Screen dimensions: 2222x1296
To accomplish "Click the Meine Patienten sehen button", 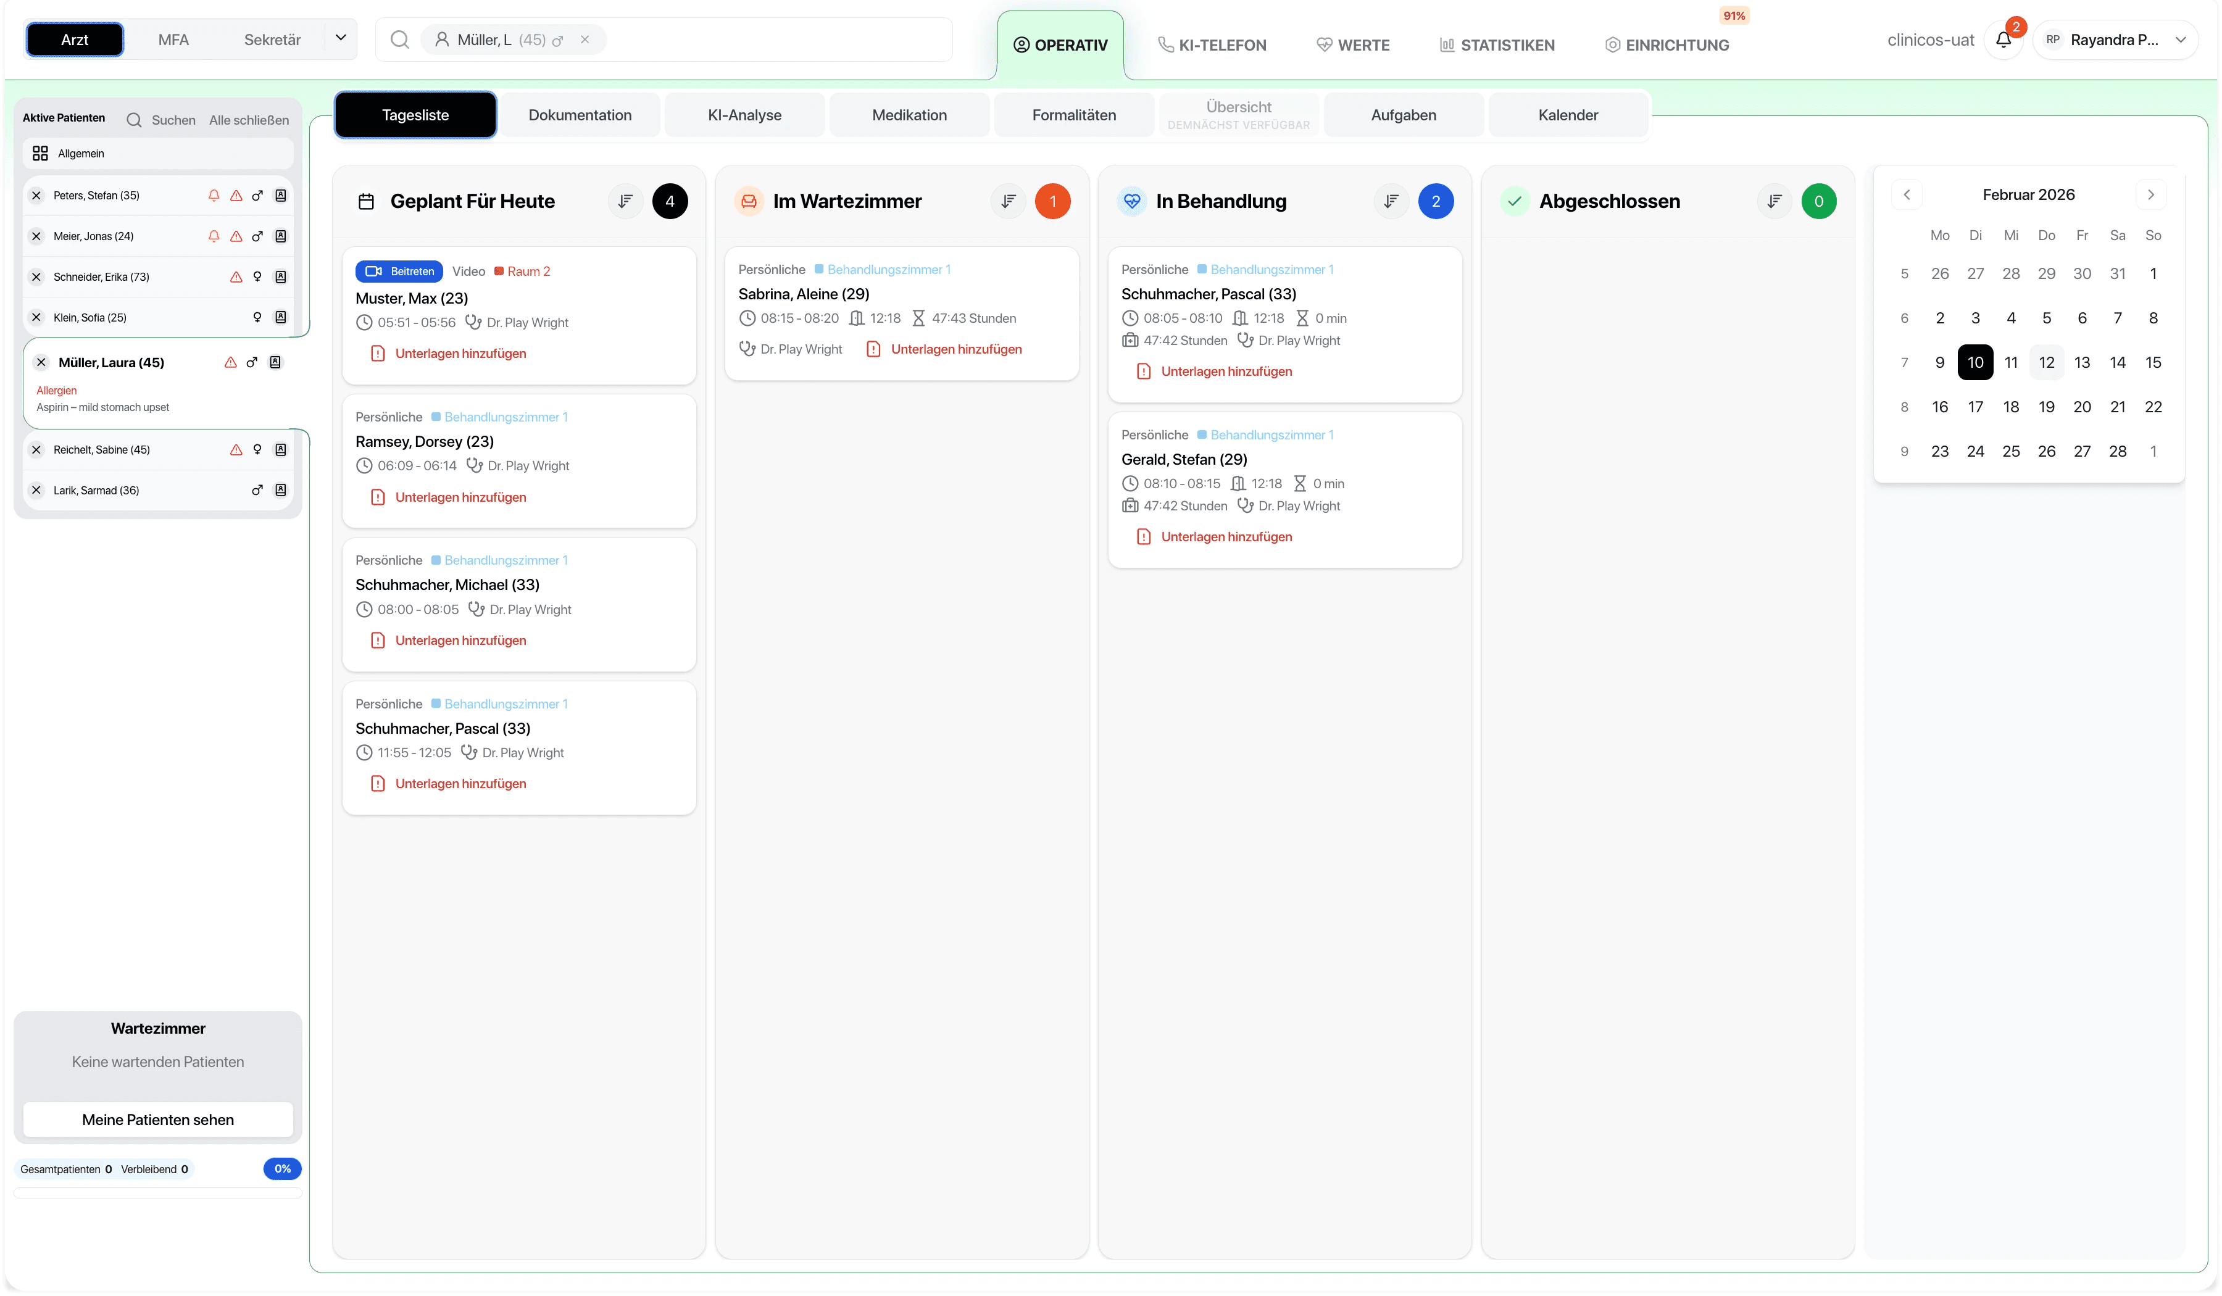I will [x=158, y=1119].
